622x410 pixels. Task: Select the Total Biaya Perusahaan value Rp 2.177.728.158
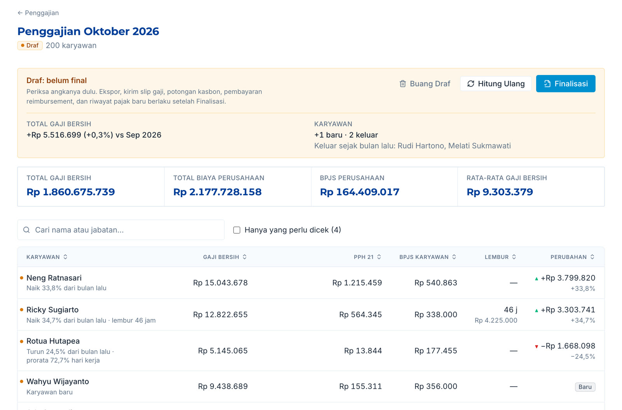coord(217,192)
